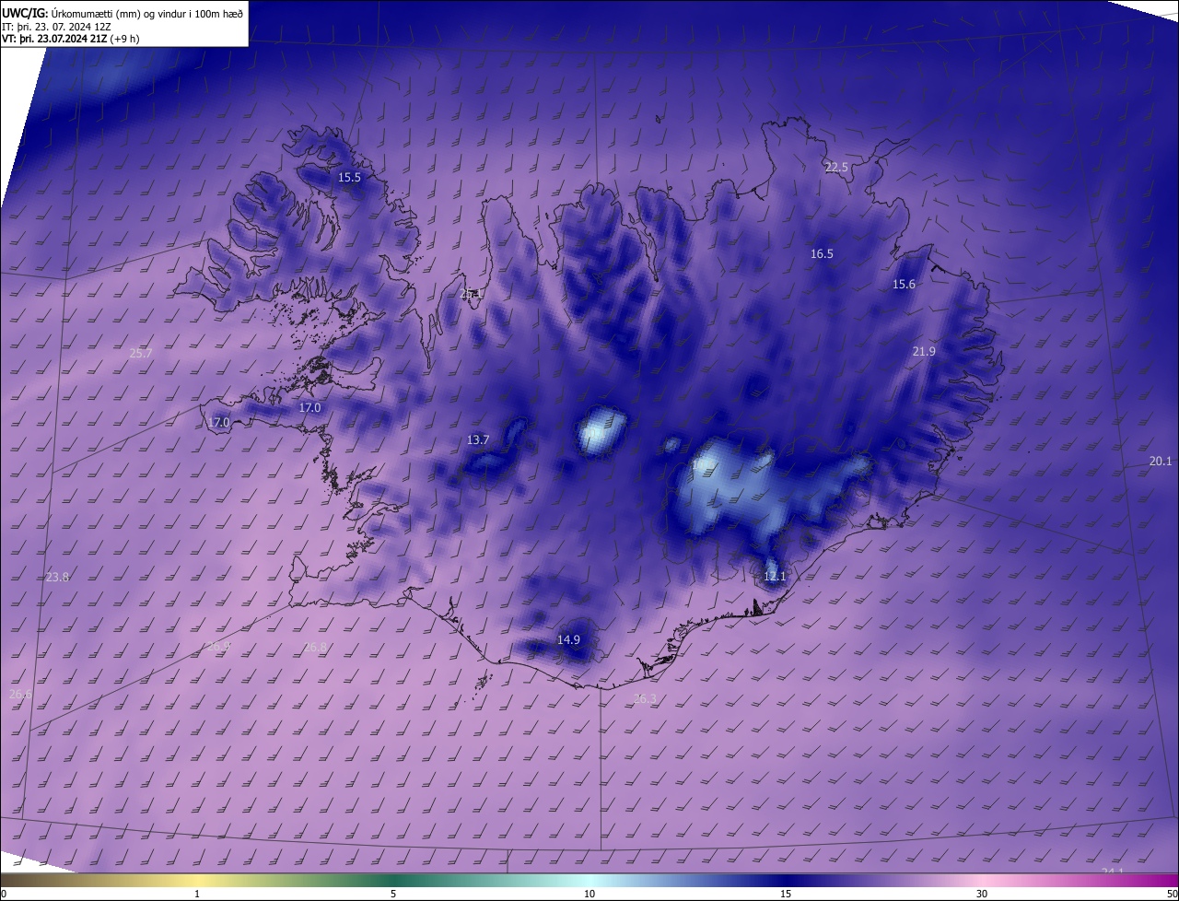
Task: Click the 13.7 value in central-west Iceland
Action: (478, 440)
